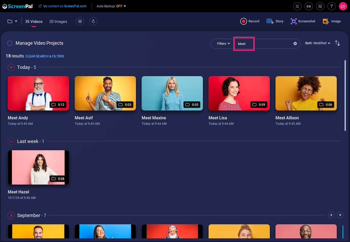Open first September video with yellow background
Screen dimensions: 350x242
(38, 231)
